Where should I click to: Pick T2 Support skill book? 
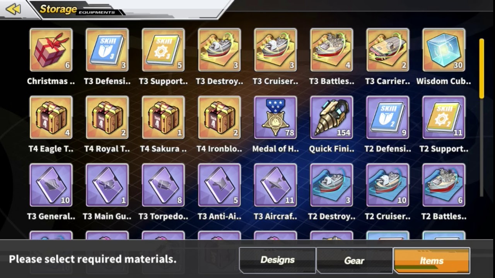[444, 117]
